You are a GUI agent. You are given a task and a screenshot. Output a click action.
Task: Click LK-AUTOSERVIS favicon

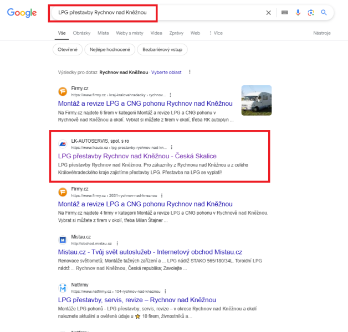pos(63,144)
